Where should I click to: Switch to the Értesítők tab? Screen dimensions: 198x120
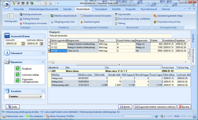[x=116, y=9]
